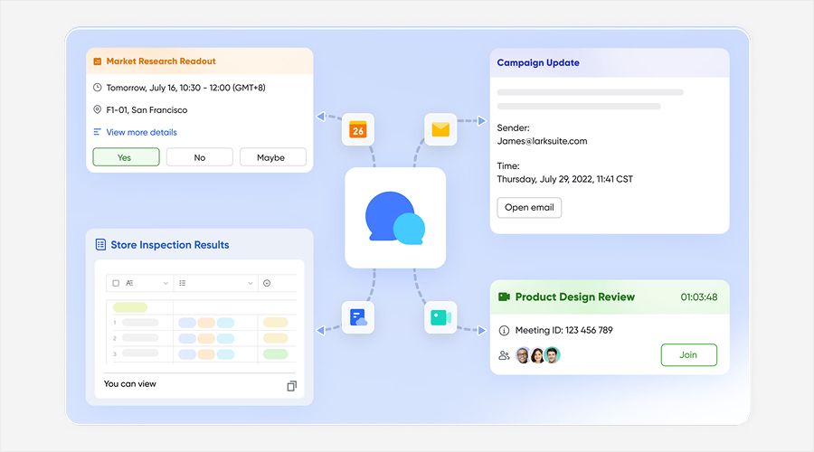Click the green status tag in row 3
The height and width of the screenshot is (452, 814).
pos(276,354)
